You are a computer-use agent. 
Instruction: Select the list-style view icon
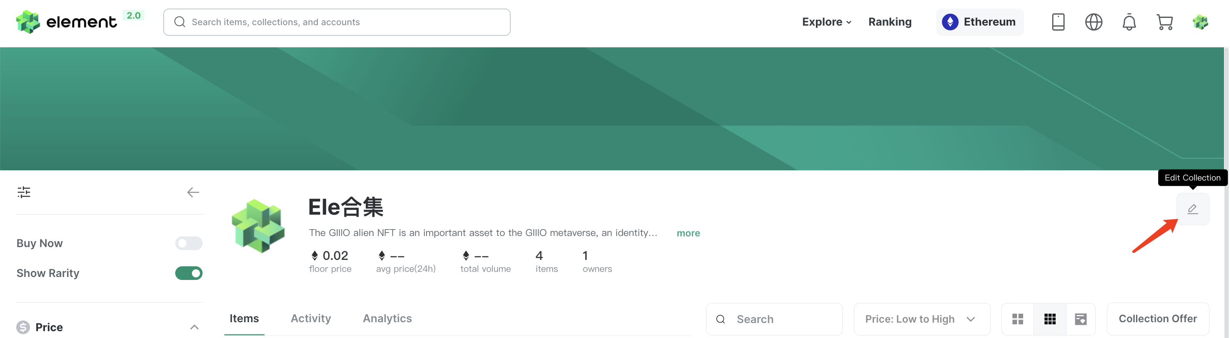click(1080, 319)
